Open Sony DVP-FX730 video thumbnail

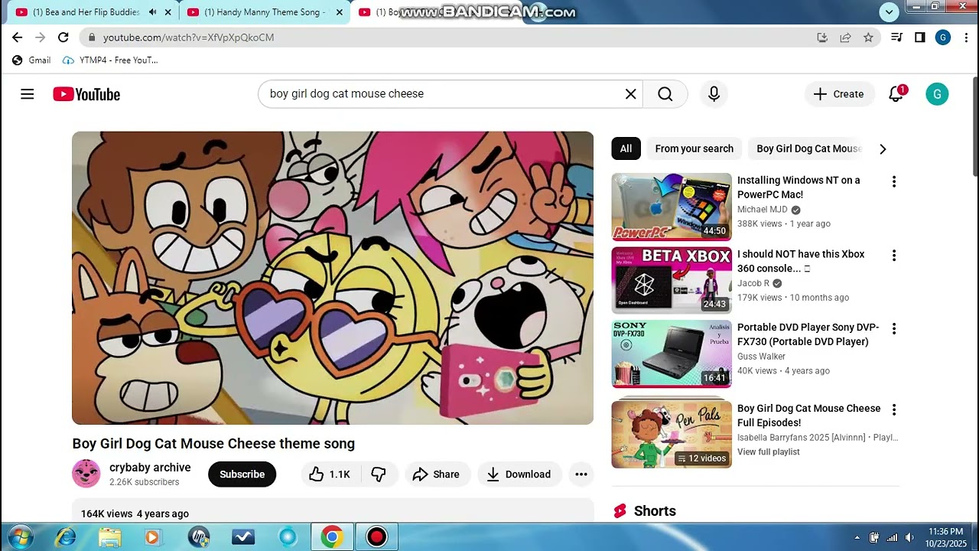(672, 354)
